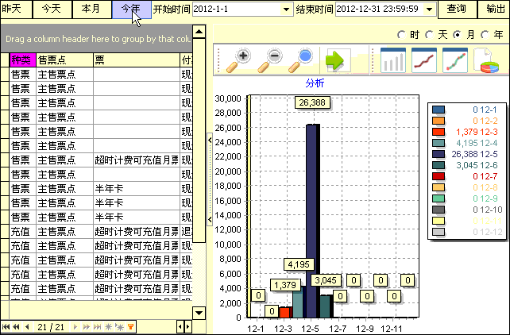The height and width of the screenshot is (335, 510).
Task: Click the orange filter funnel icon
Action: tap(131, 326)
